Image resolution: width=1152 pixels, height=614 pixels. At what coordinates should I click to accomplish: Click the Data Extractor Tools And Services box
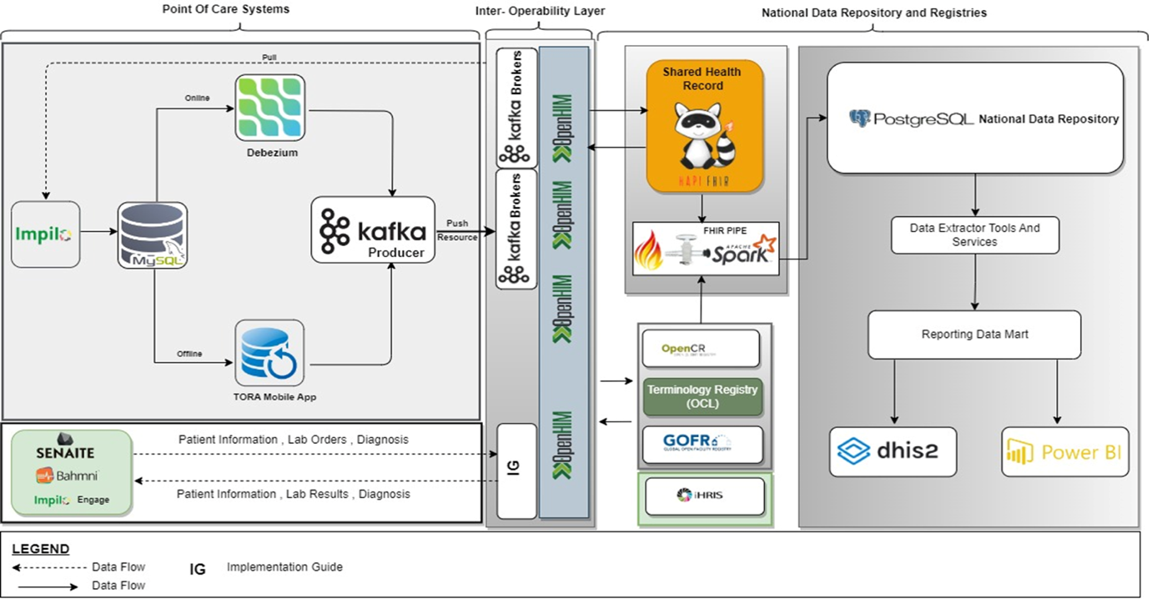974,235
